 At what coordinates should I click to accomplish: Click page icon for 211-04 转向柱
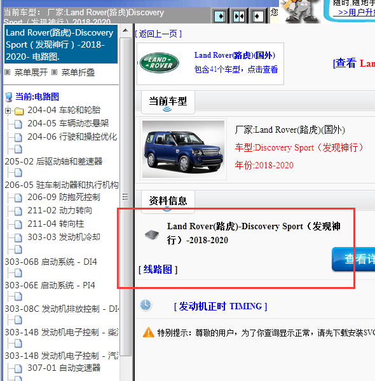coord(18,225)
